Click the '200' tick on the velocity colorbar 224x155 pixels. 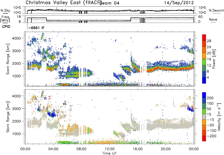pyautogui.click(x=210, y=98)
